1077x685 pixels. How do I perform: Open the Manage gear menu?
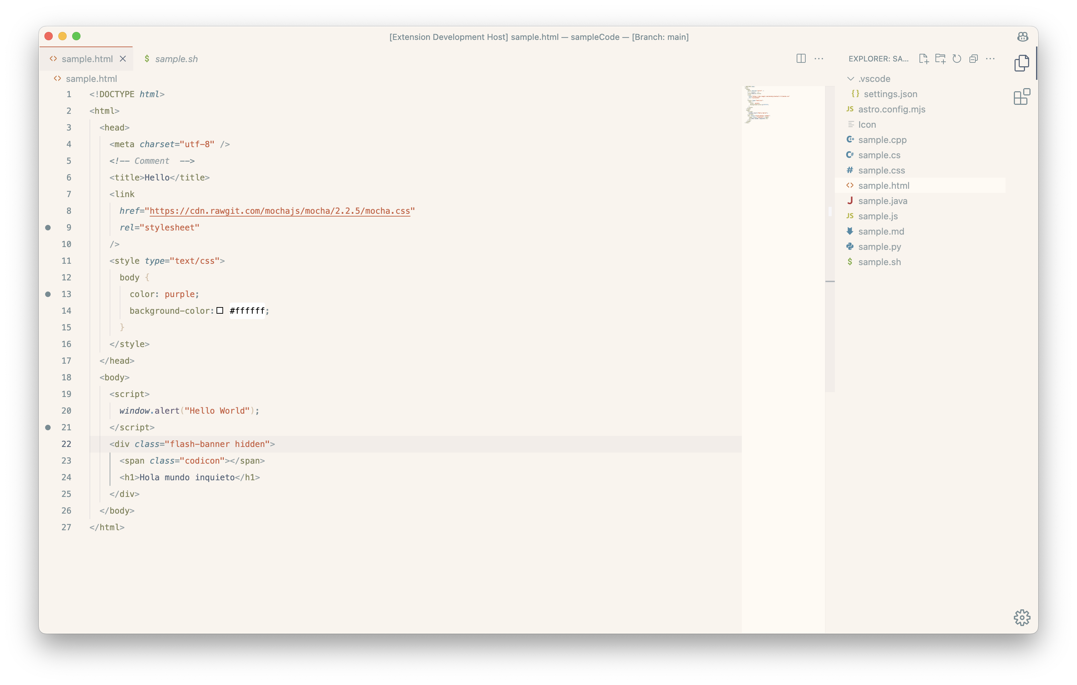[x=1021, y=617]
